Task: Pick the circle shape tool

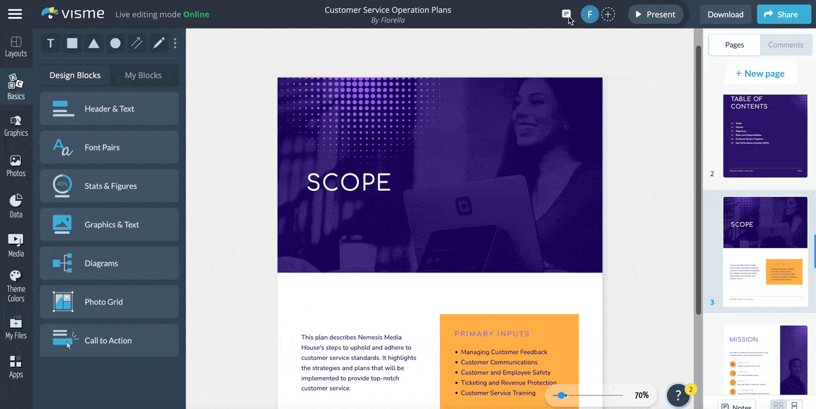Action: point(116,43)
